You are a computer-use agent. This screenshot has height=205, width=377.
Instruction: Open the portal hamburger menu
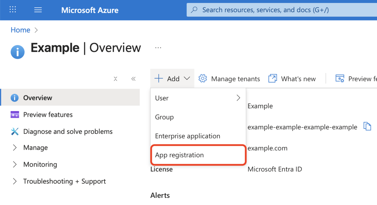point(38,10)
